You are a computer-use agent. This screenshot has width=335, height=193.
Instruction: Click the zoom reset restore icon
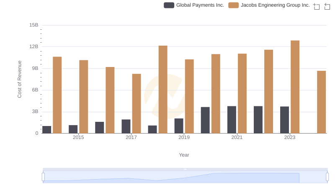[x=327, y=6]
